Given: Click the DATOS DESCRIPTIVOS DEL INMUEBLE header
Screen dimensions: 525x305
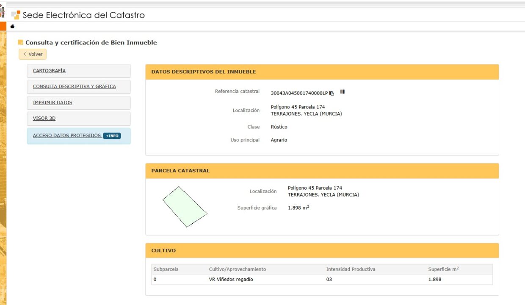Looking at the screenshot, I should (322, 72).
